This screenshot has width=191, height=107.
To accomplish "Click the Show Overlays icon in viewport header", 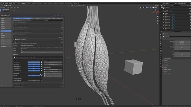I will 147,7.
